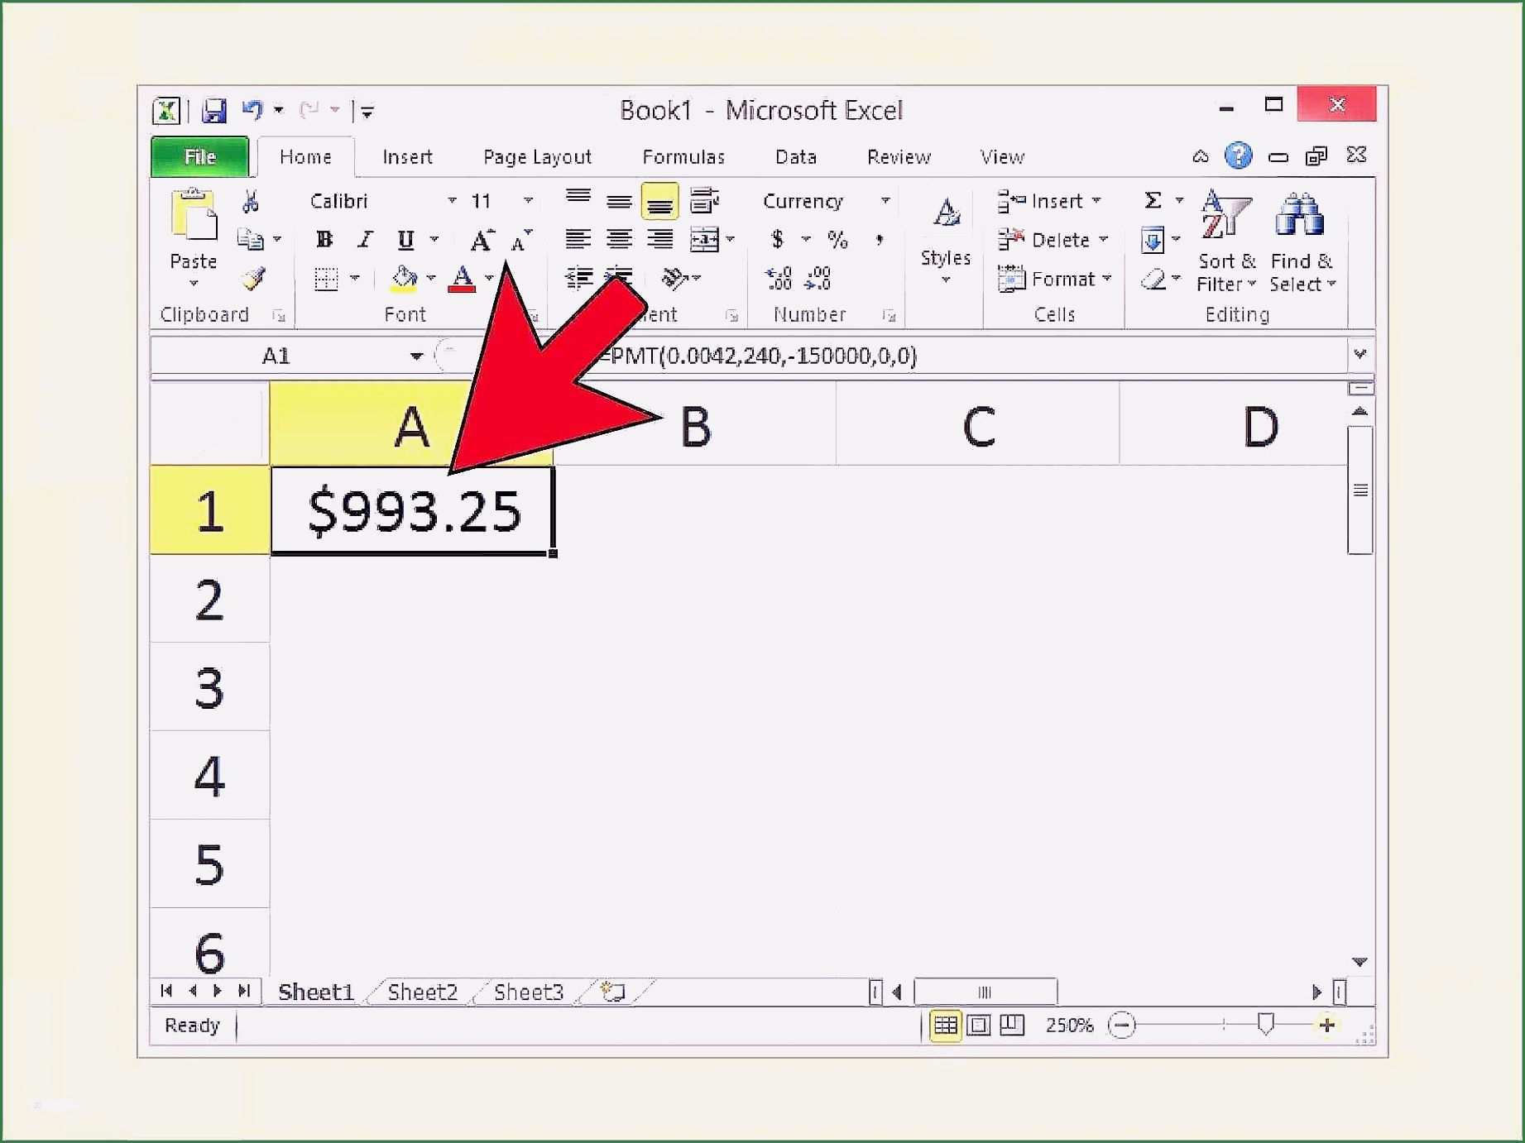This screenshot has height=1143, width=1525.
Task: Click the AutoSum sigma icon
Action: (1152, 200)
